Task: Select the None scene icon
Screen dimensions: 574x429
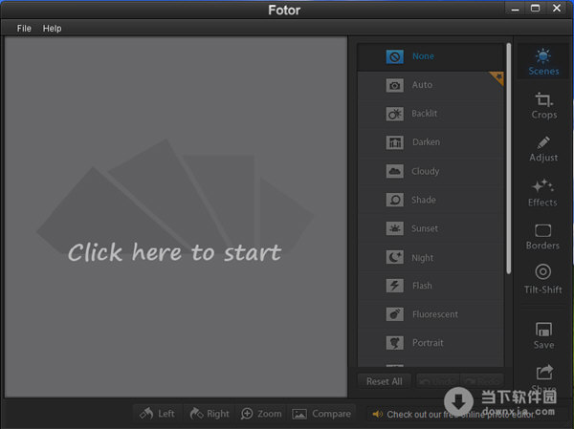Action: pyautogui.click(x=394, y=56)
